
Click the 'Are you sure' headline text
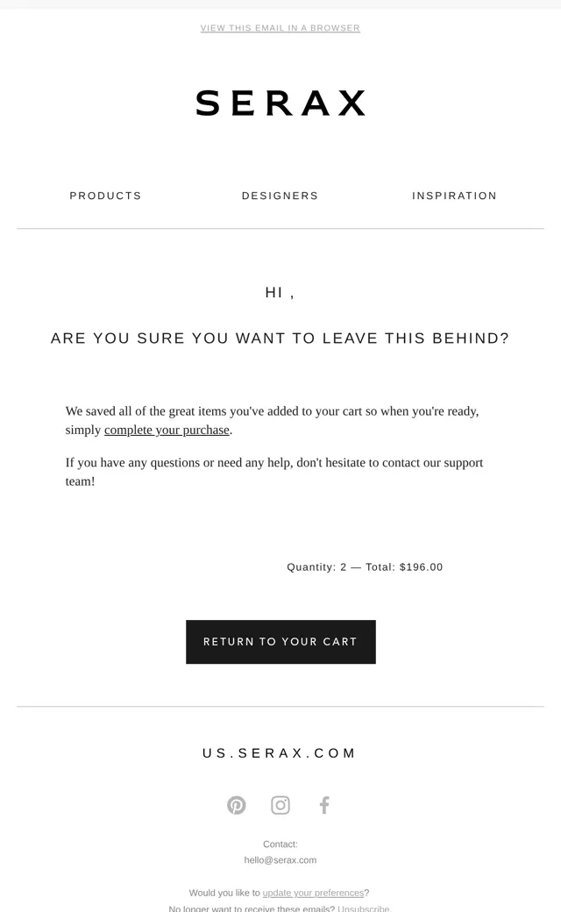pos(280,338)
